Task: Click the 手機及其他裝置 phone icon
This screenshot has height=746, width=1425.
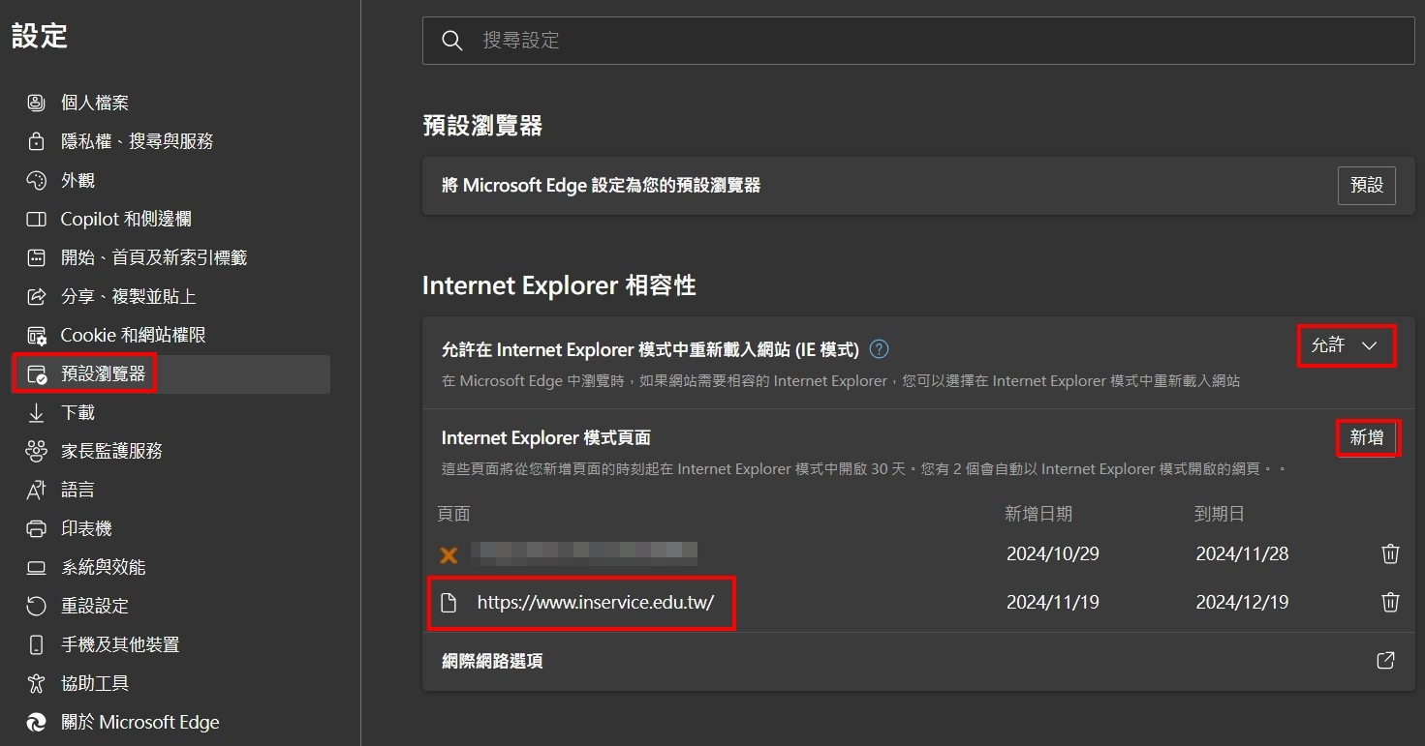Action: coord(36,644)
